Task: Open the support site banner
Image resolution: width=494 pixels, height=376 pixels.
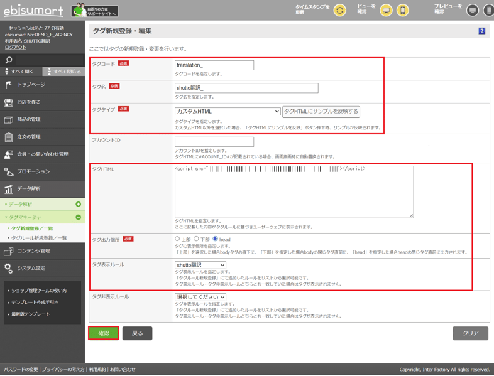Action: [x=95, y=10]
